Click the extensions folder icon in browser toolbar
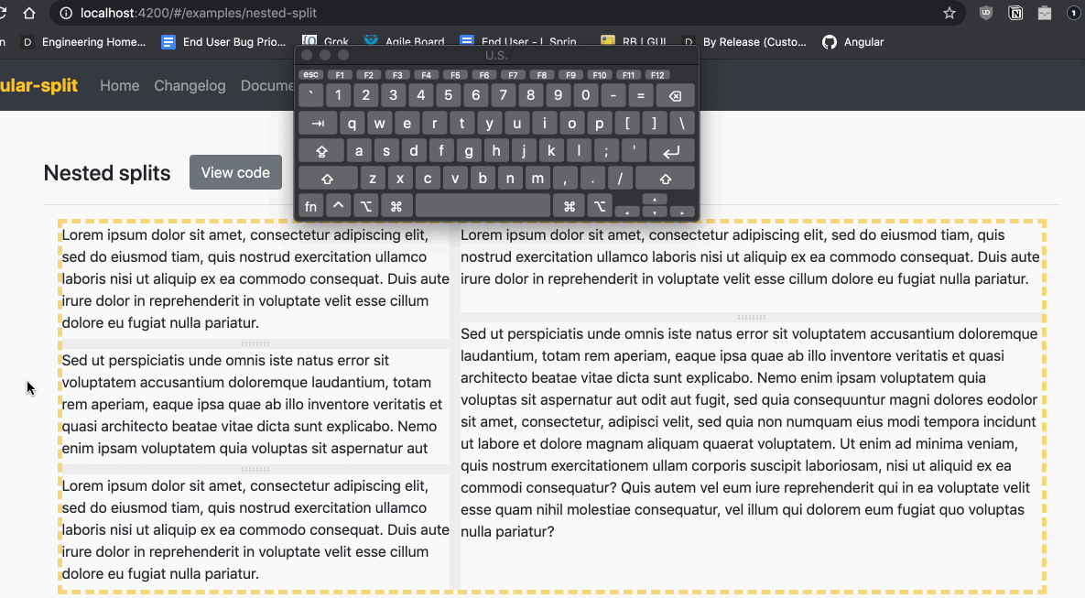The height and width of the screenshot is (598, 1085). point(1045,13)
